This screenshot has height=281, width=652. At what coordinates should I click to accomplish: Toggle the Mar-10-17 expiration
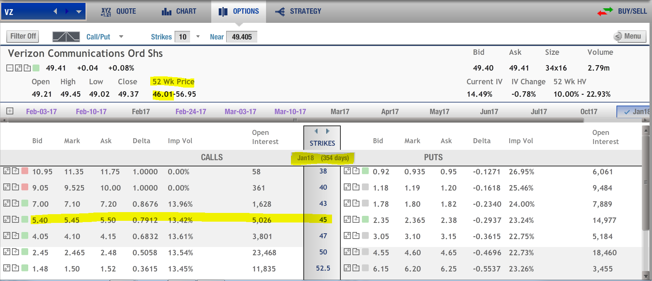pos(290,112)
